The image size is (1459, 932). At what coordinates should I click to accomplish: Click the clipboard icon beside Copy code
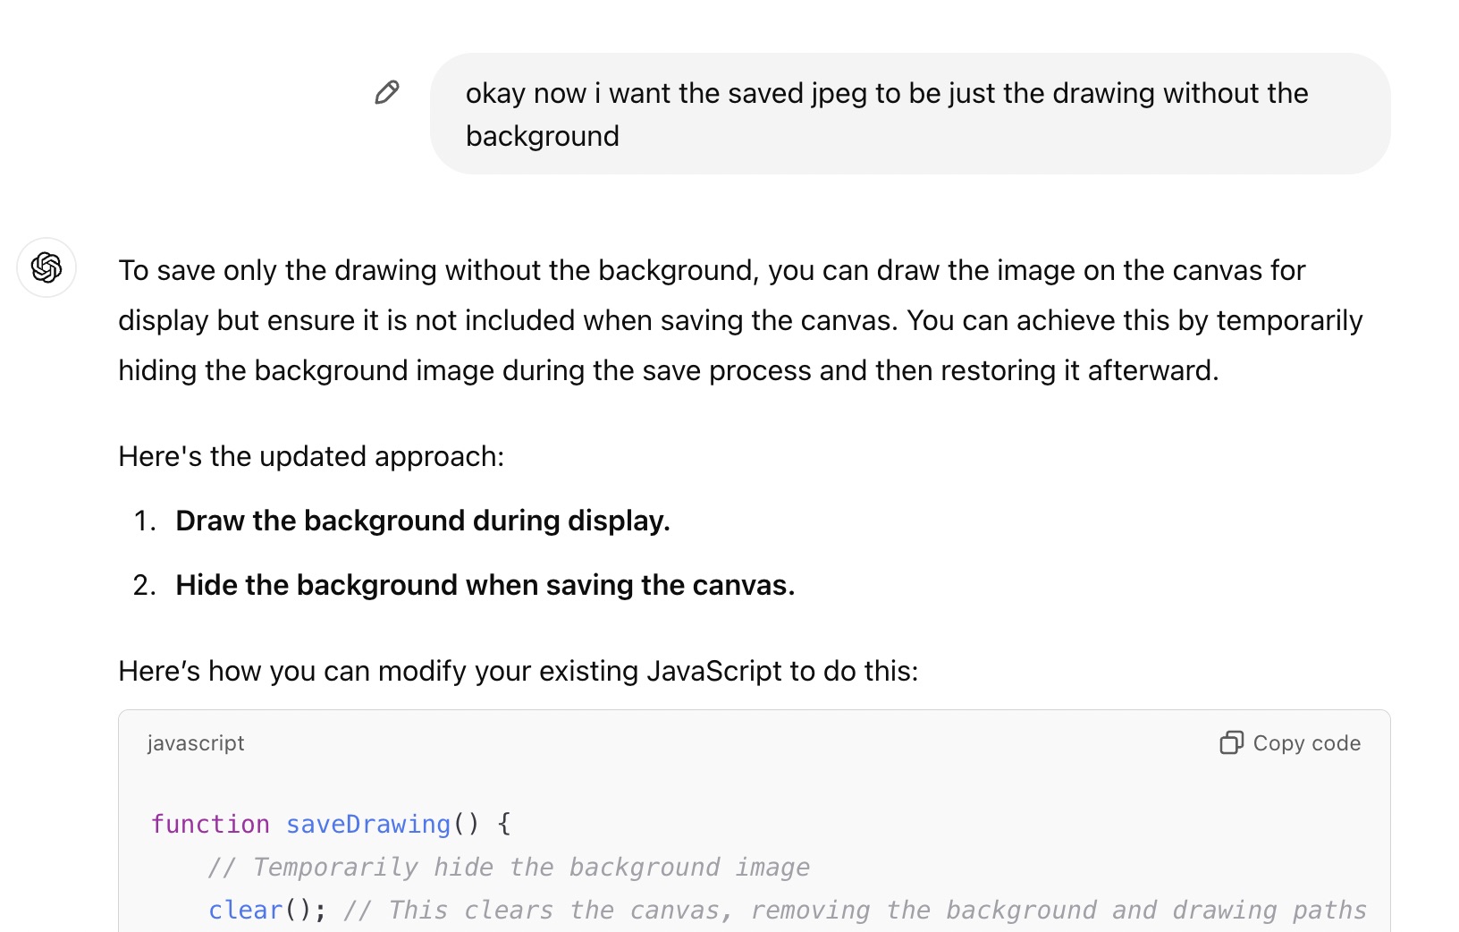pos(1231,743)
